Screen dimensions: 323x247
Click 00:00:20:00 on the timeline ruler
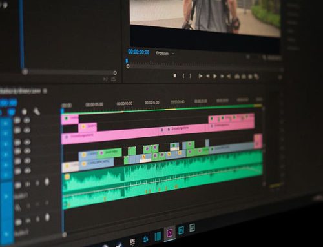point(177,102)
